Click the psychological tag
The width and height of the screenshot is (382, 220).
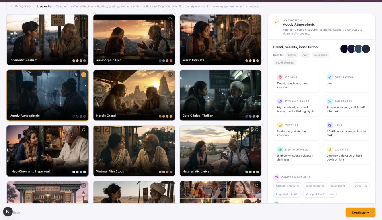(x=285, y=63)
